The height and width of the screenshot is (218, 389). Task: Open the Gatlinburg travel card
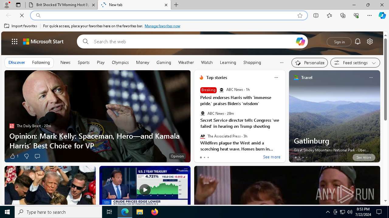click(x=334, y=116)
